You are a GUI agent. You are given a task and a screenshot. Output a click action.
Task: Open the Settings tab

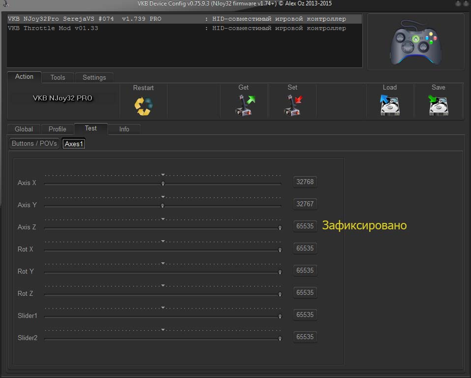point(94,78)
